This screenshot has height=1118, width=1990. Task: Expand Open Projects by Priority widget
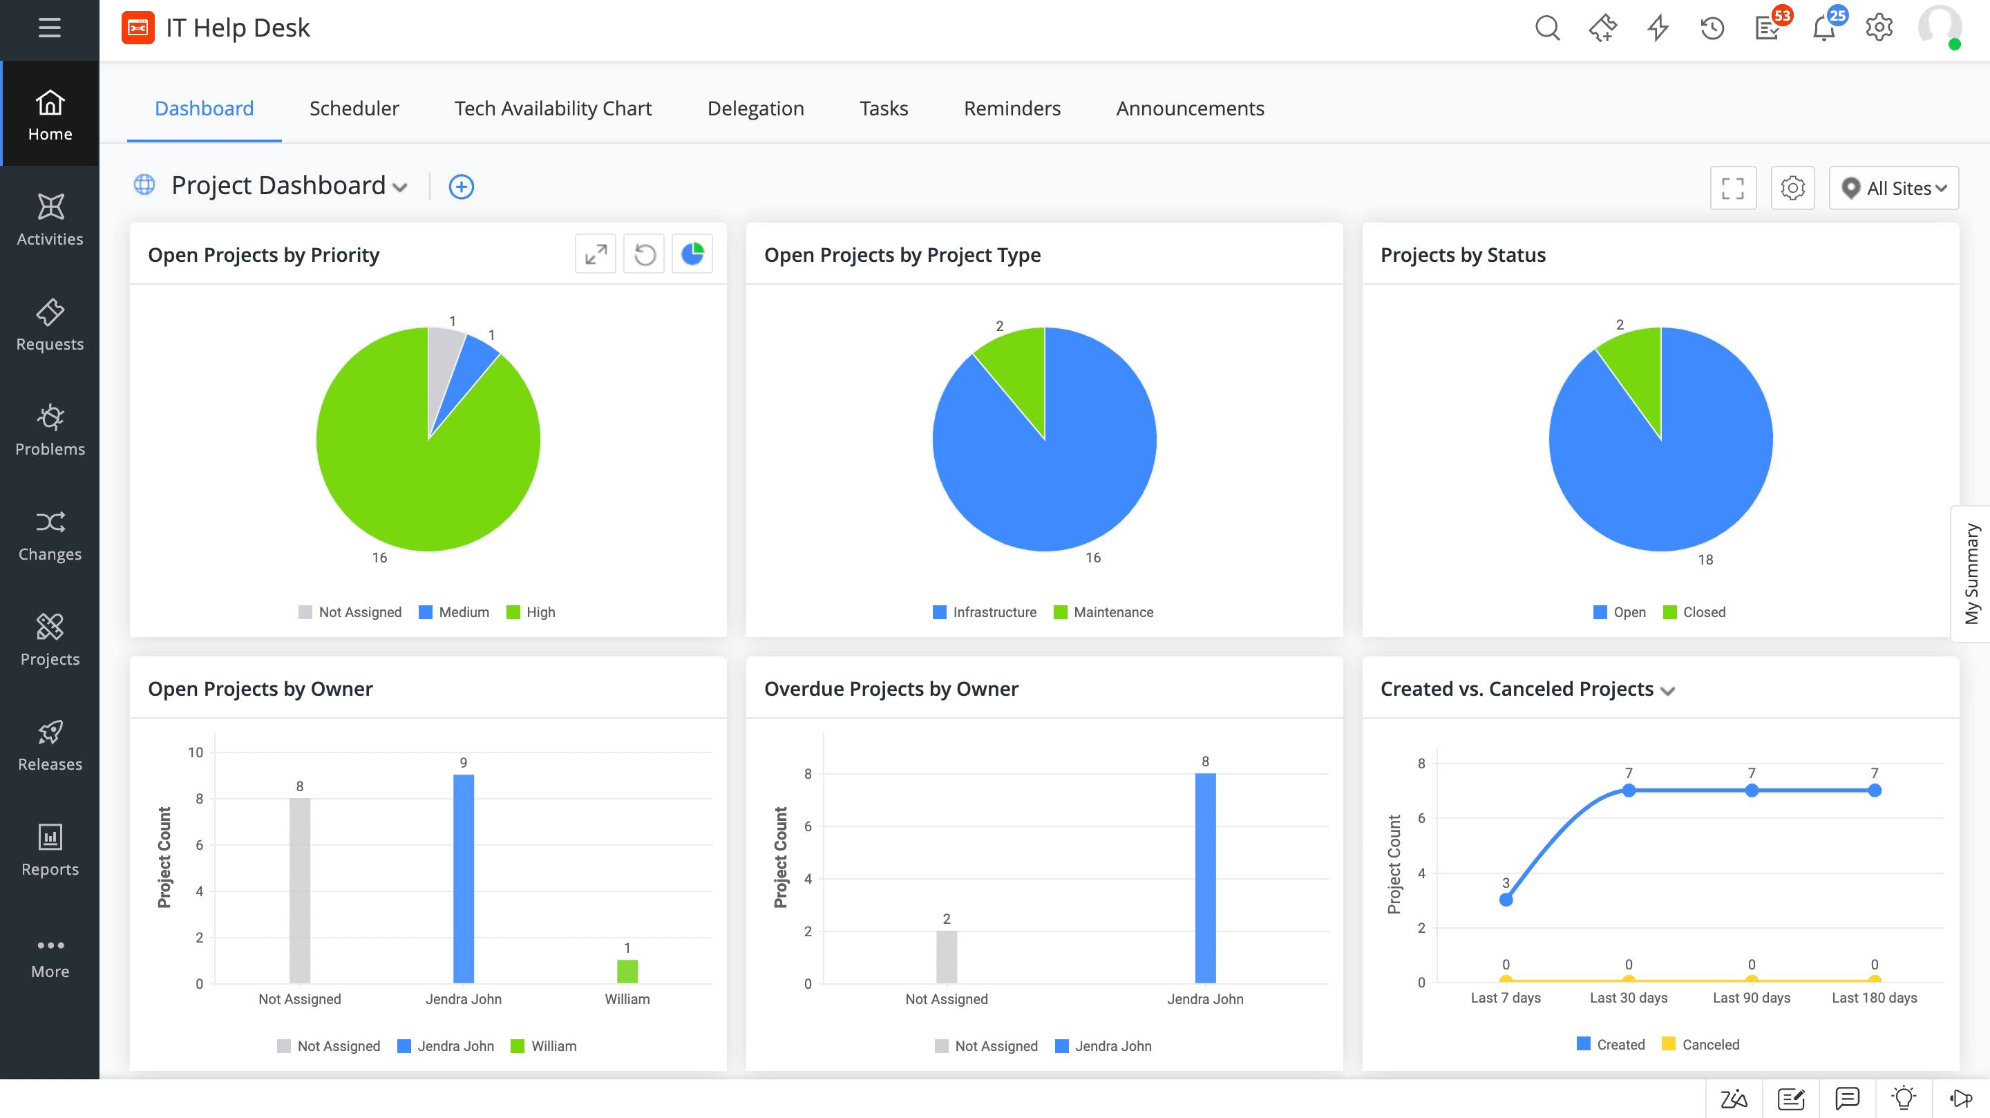click(x=595, y=254)
